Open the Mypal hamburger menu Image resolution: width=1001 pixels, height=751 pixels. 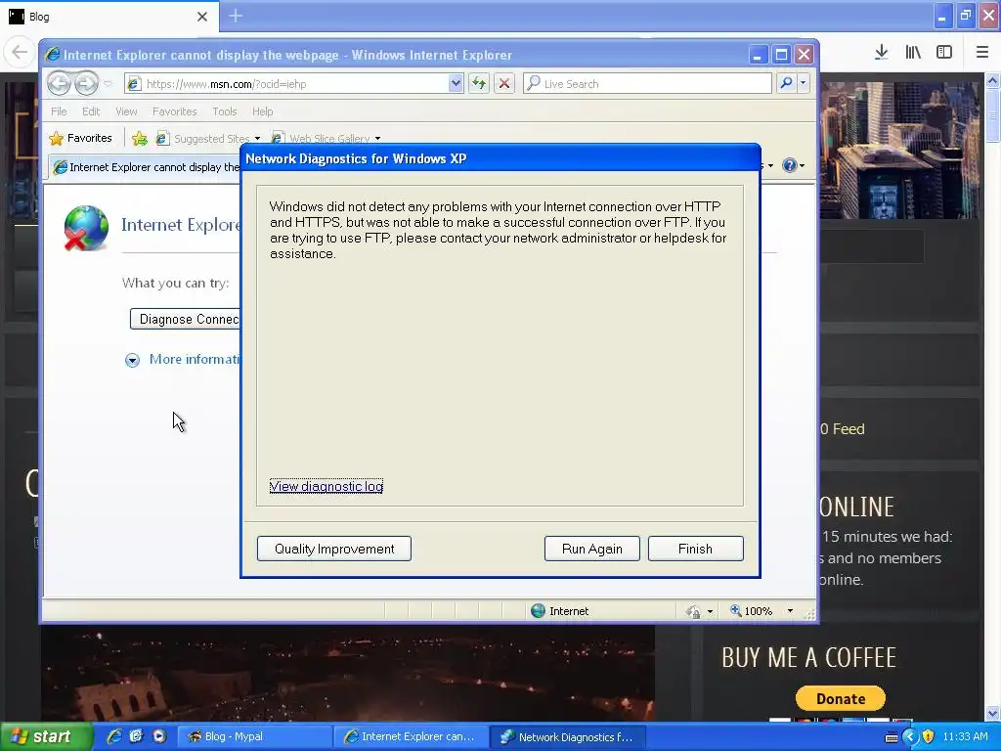click(982, 53)
